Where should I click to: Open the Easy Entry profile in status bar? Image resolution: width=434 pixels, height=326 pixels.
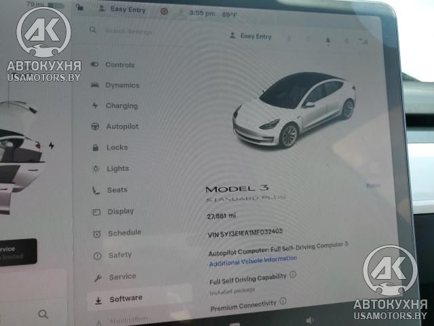tap(122, 10)
